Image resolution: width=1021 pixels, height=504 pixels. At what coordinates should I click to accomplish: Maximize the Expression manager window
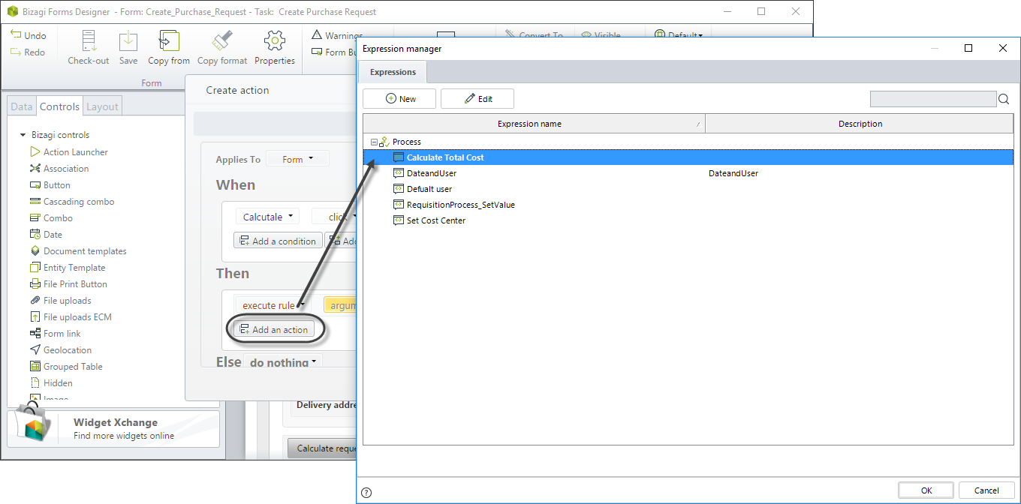pyautogui.click(x=968, y=48)
